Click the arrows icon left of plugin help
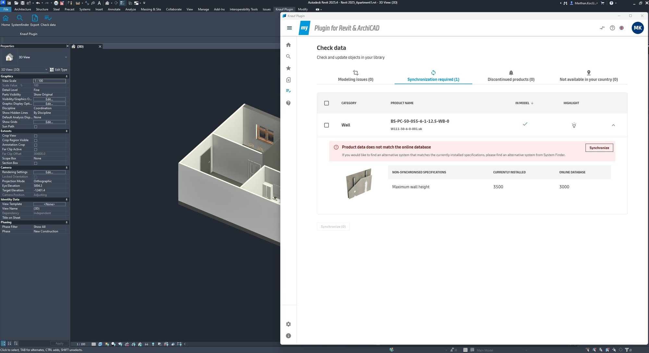Viewport: 649px width, 353px height. 602,28
